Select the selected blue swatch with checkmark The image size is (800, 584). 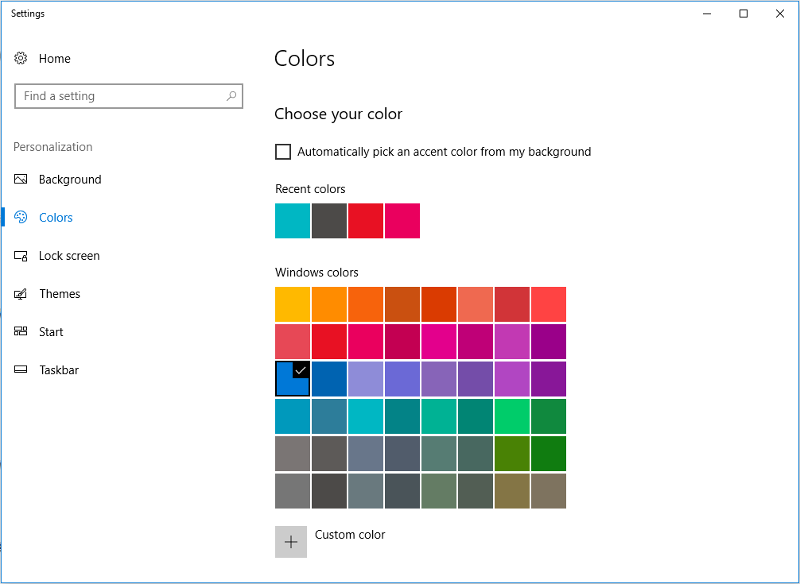click(293, 379)
